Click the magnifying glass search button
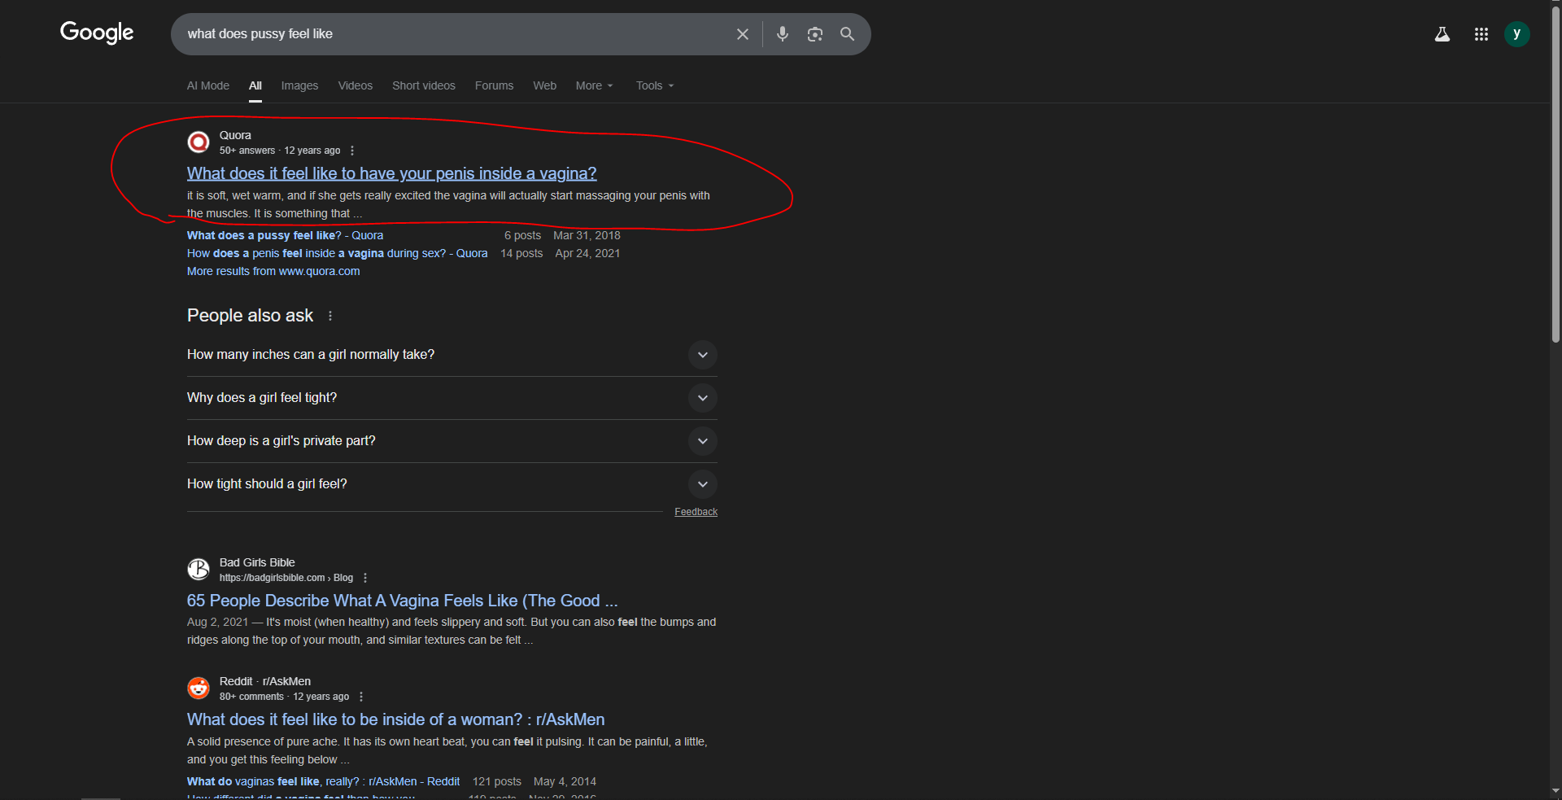Screen dimensions: 1562x800 [847, 34]
